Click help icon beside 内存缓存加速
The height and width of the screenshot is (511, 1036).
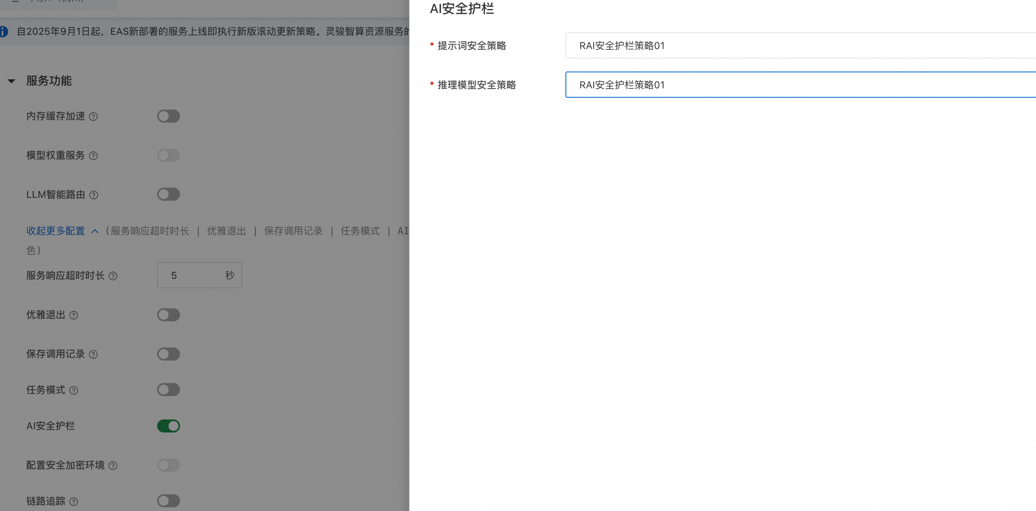pyautogui.click(x=93, y=117)
